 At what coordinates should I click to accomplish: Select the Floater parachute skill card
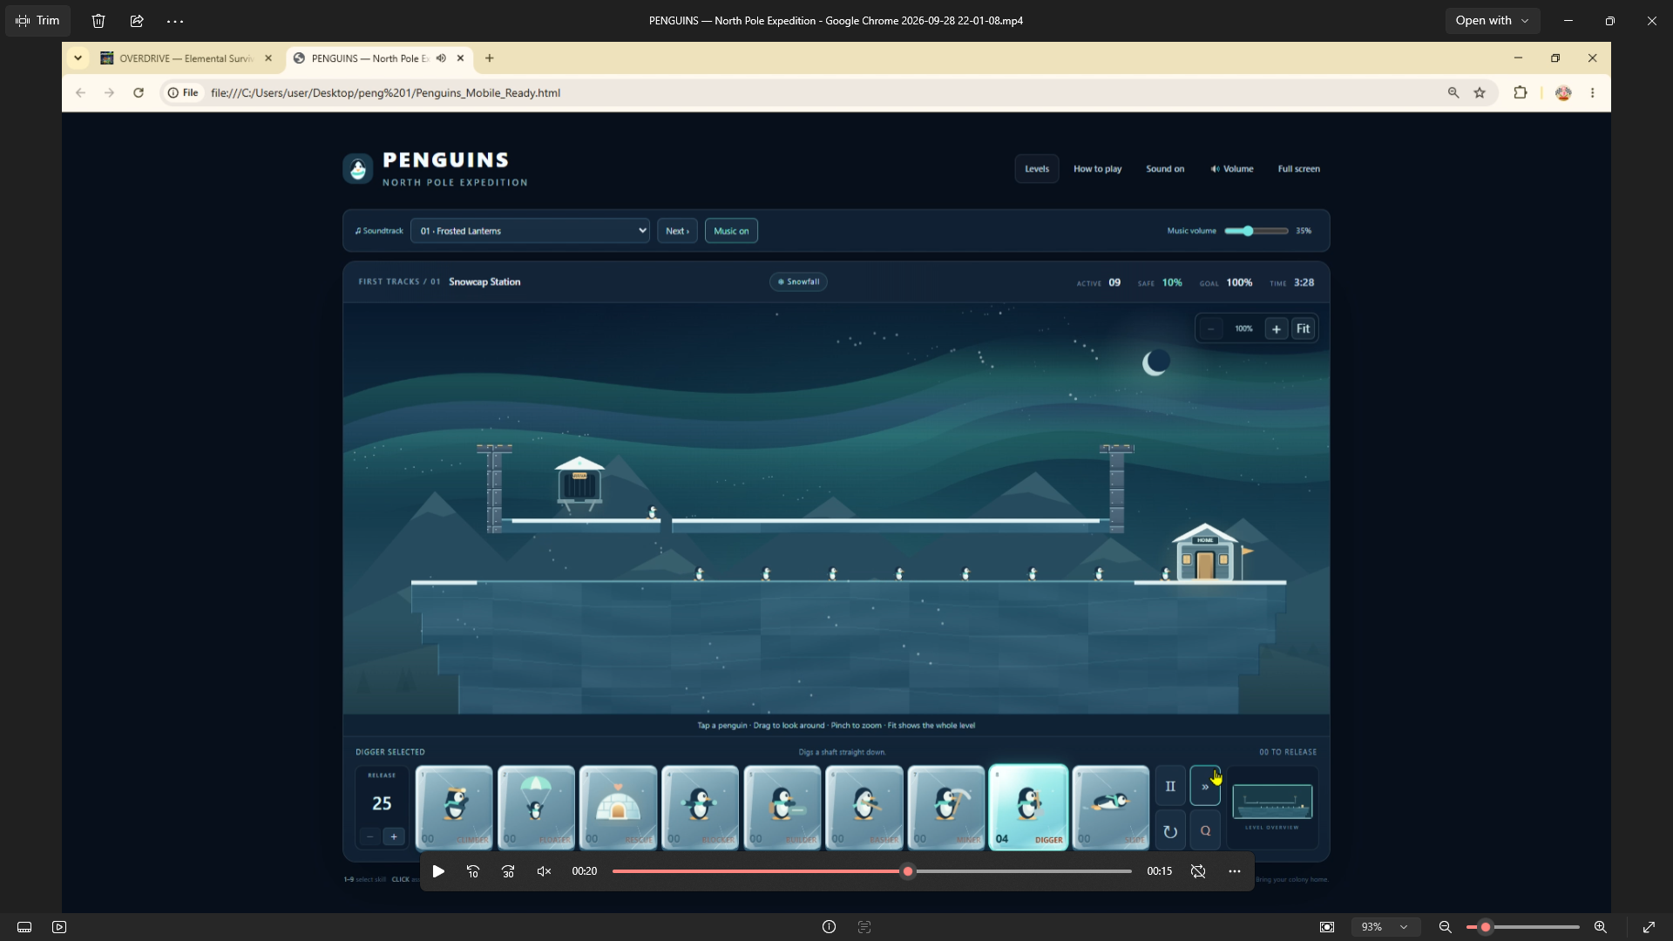pyautogui.click(x=536, y=807)
